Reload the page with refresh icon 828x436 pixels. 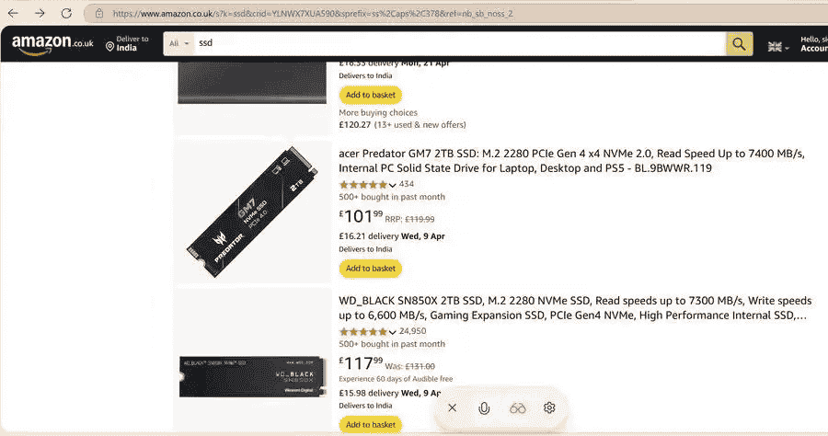tap(66, 13)
